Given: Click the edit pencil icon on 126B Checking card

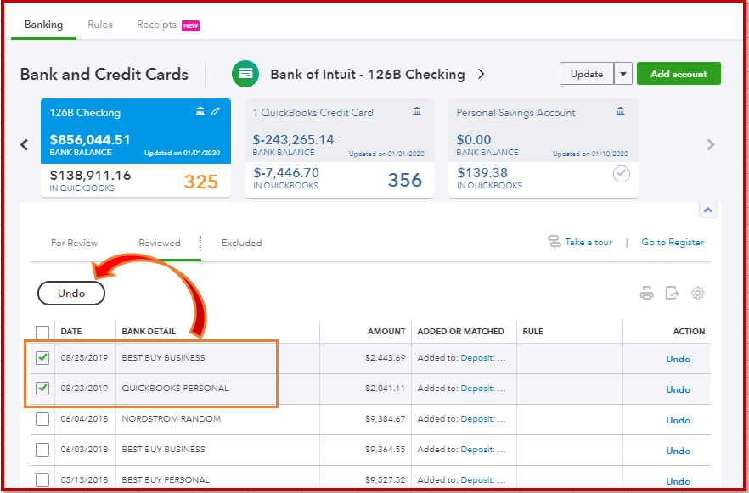Looking at the screenshot, I should pos(216,112).
